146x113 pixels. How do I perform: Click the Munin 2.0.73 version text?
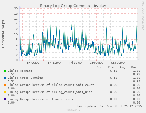coord(73,110)
